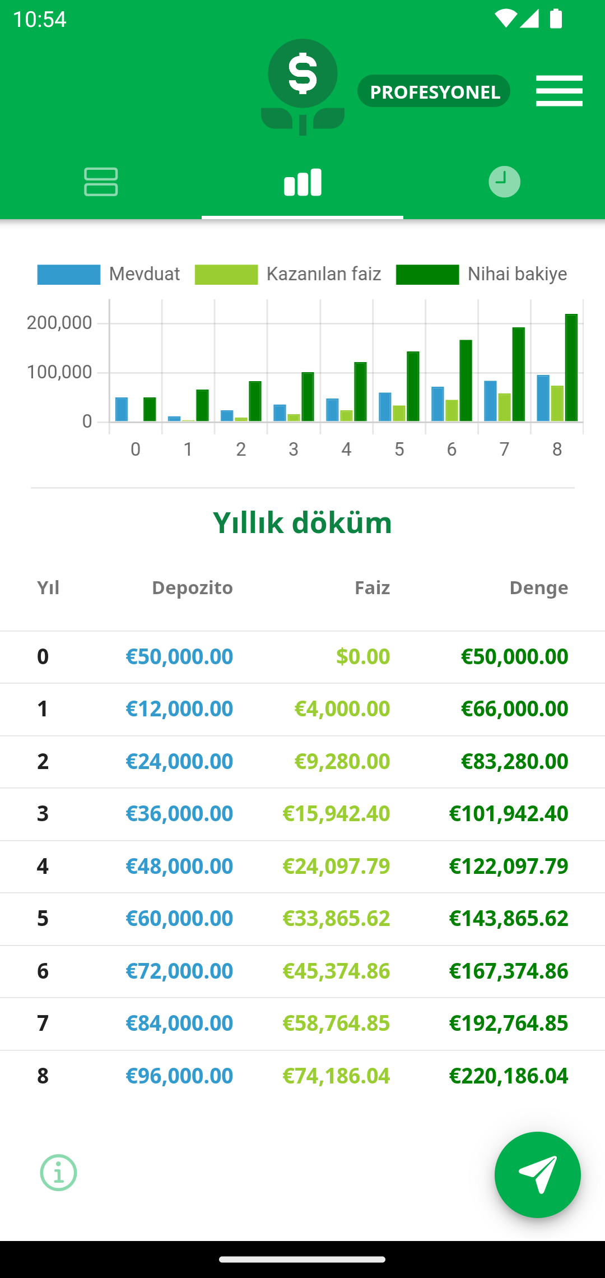Switch to the calculator form tab icon

point(101,182)
